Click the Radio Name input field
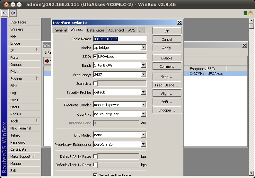 point(120,39)
